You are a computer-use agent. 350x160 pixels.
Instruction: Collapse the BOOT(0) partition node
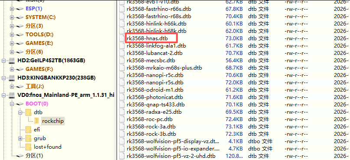[x=12, y=104]
